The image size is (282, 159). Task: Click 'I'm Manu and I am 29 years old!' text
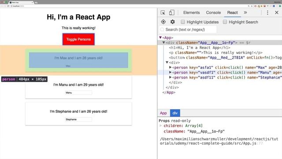tap(78, 84)
